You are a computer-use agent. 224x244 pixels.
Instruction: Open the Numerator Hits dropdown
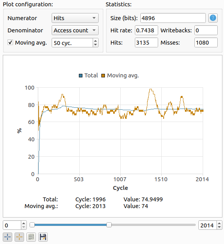click(75, 18)
